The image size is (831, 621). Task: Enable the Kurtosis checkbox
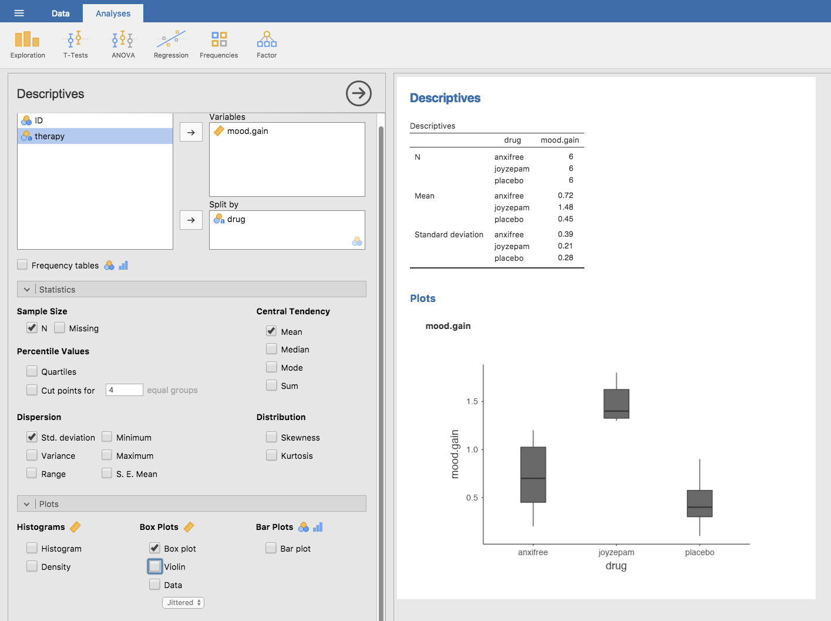pos(271,455)
